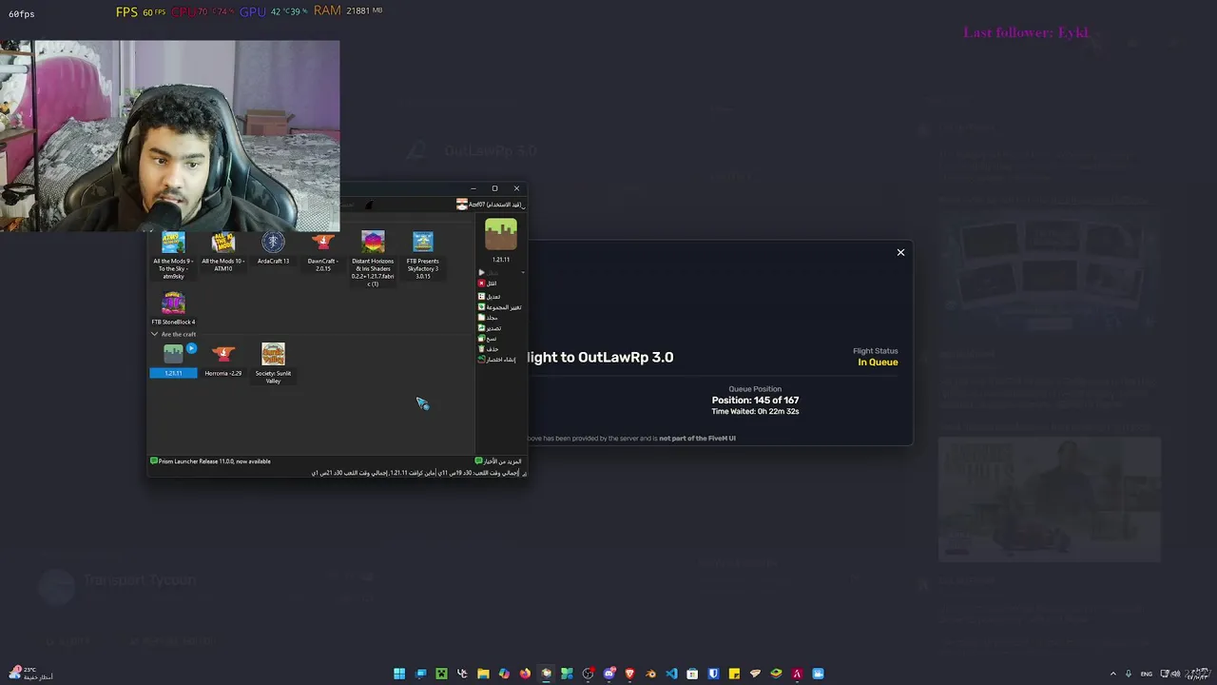Open the instance Folder (مجلد) action
Image resolution: width=1217 pixels, height=685 pixels.
488,318
